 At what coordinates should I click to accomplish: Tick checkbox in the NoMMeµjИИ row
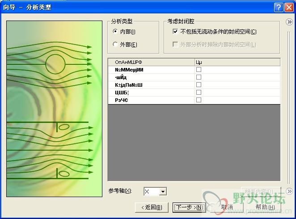coord(199,70)
